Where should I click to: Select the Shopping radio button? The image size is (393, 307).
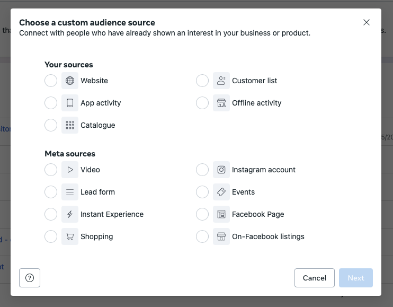click(51, 236)
